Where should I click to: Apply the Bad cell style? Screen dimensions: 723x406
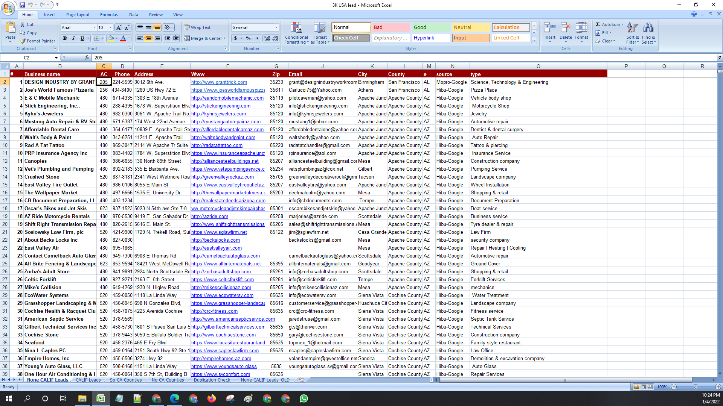point(390,27)
